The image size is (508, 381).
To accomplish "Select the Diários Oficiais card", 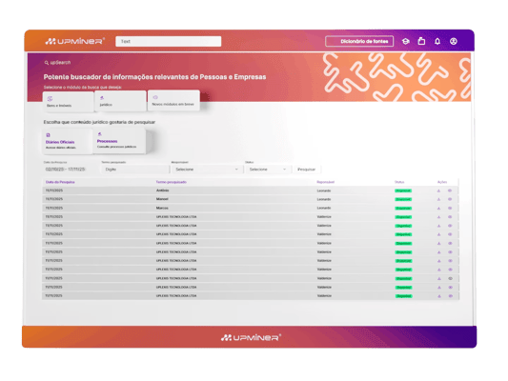I will click(x=63, y=141).
